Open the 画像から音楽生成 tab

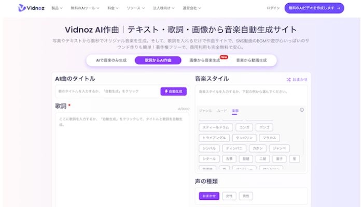coord(205,61)
